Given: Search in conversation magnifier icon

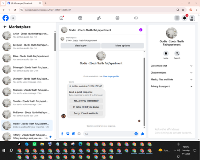Looking at the screenshot, I should (x=177, y=54).
